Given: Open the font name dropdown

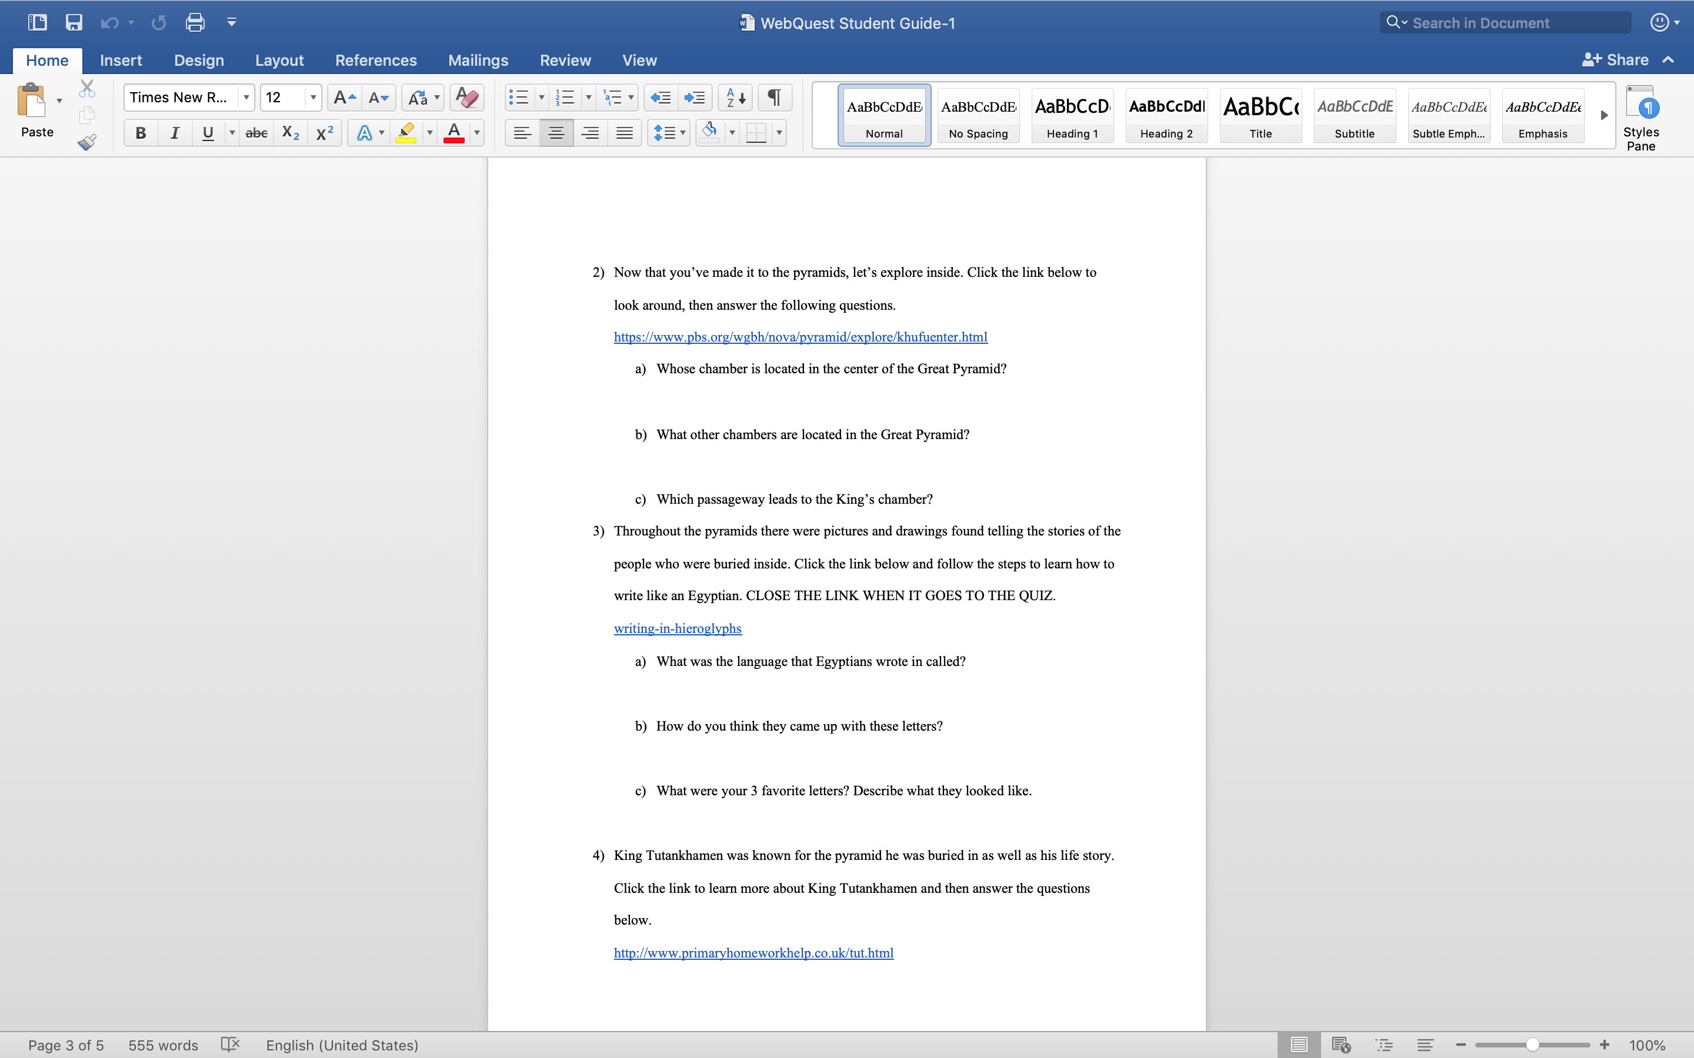Looking at the screenshot, I should pyautogui.click(x=246, y=97).
